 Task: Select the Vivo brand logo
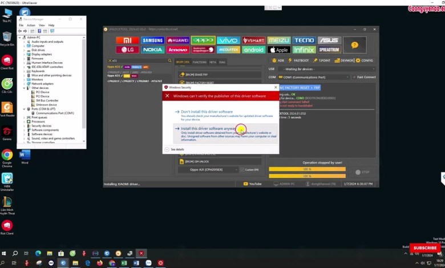pyautogui.click(x=228, y=40)
